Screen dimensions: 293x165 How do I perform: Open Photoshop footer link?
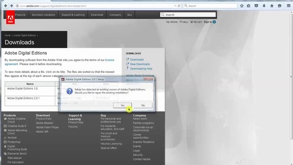coord(14,142)
